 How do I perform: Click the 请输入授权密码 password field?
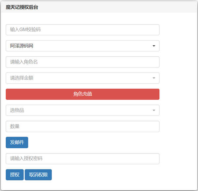[82, 159]
